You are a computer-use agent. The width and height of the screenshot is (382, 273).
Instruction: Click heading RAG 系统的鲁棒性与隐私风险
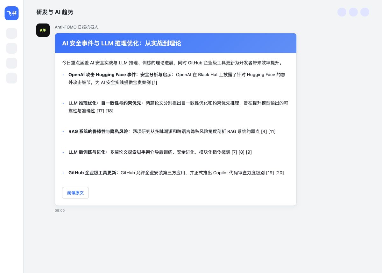click(98, 131)
